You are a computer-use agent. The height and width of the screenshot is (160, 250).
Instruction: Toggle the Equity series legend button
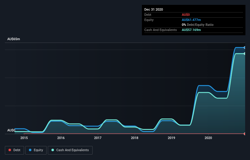(x=36, y=150)
